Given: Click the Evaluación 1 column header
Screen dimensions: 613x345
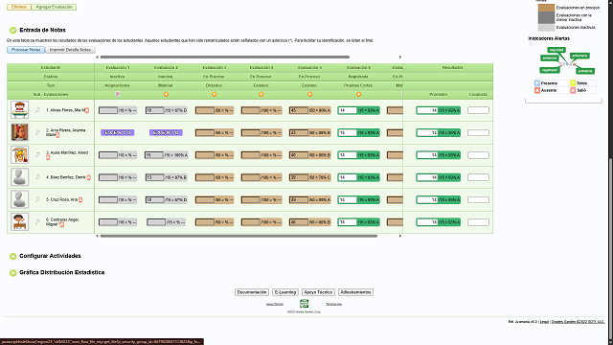Looking at the screenshot, I should 118,68.
